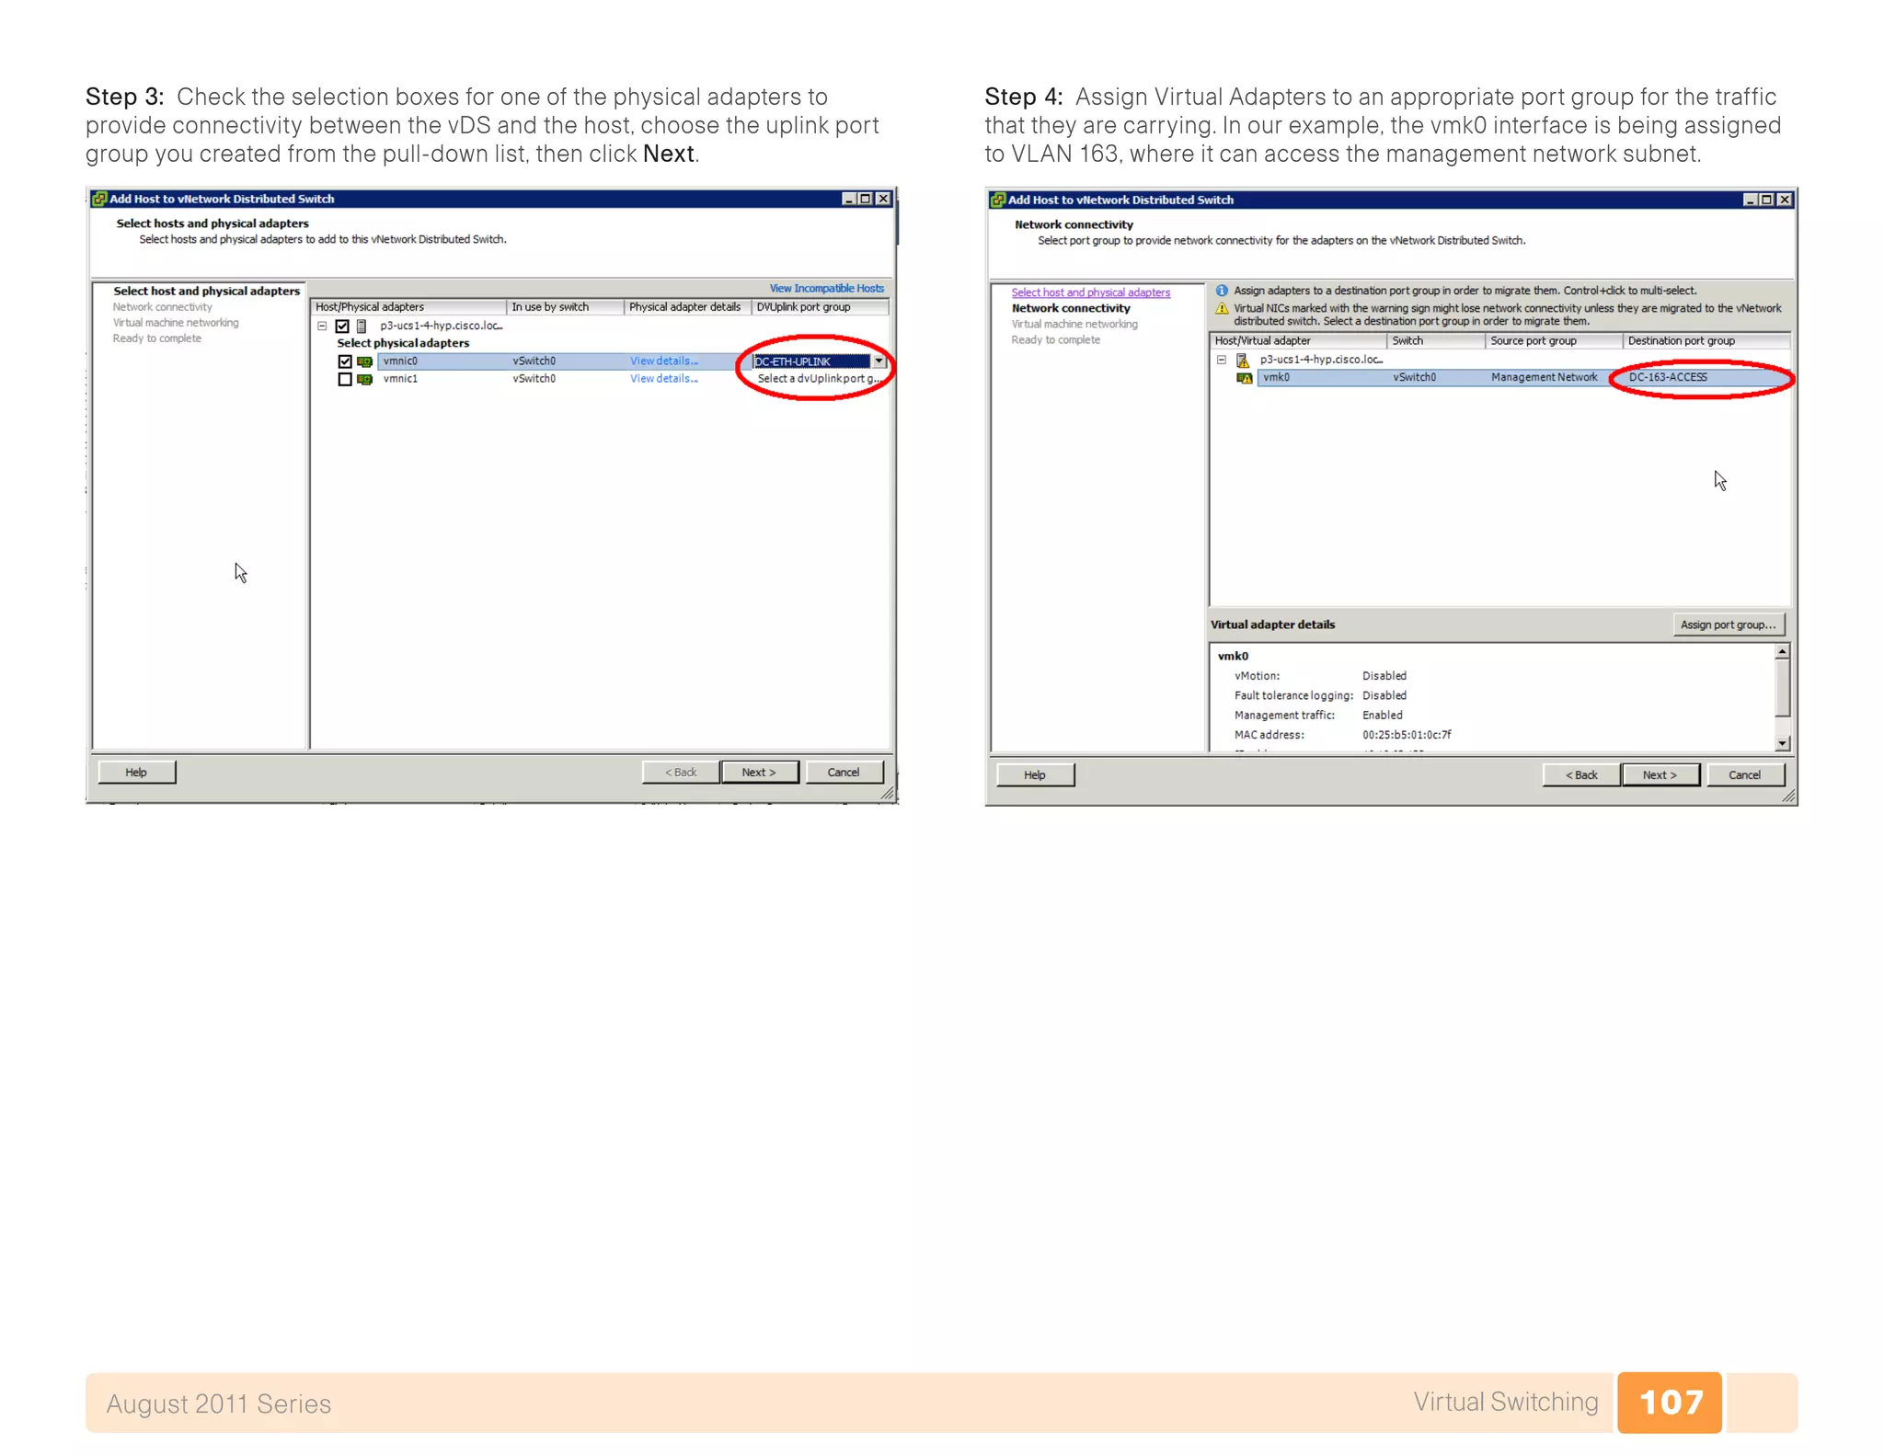Click MAC address value 00:25:b5:01:0c:7f
This screenshot has height=1455, width=1884.
coord(1407,736)
